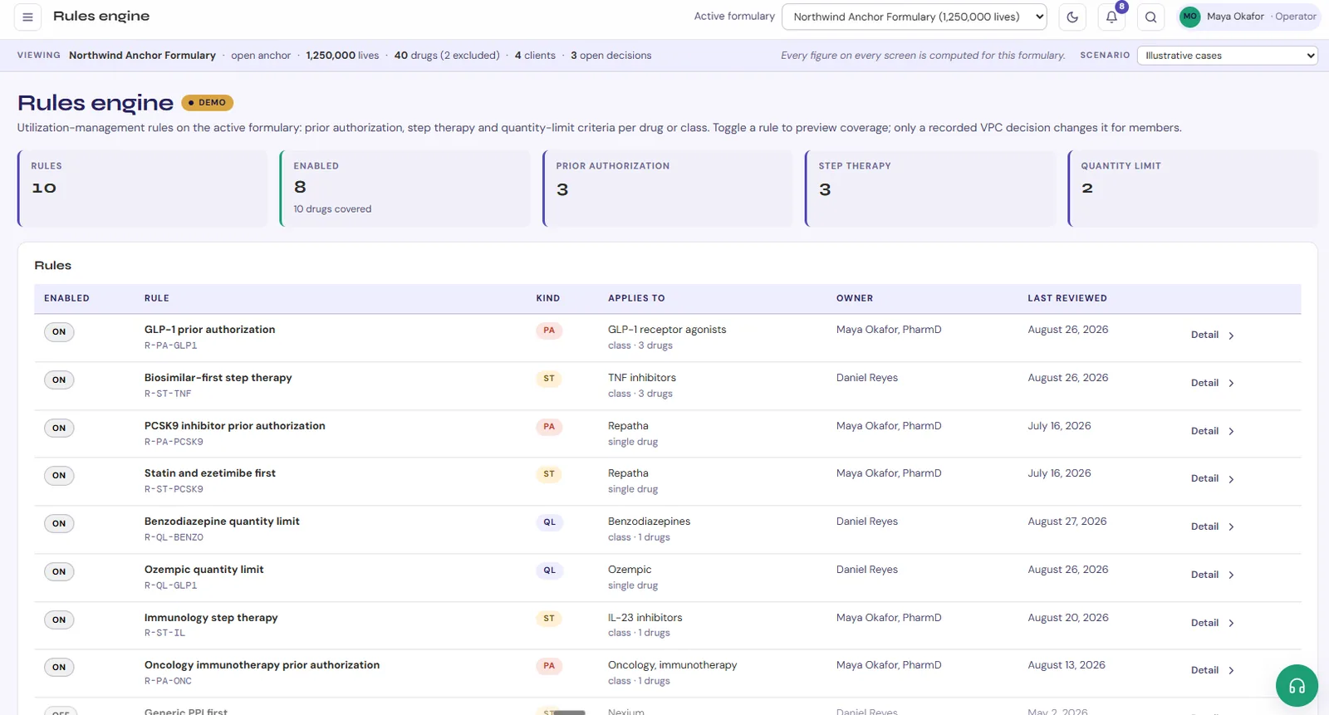Open Detail for PCSK9 inhibitor rule
The width and height of the screenshot is (1329, 715).
[x=1213, y=432]
